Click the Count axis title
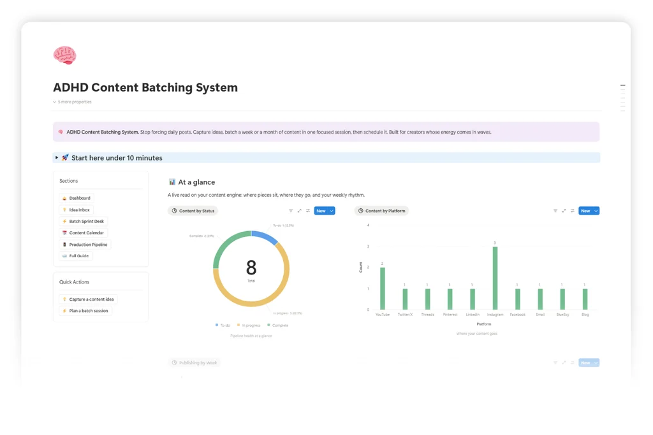The height and width of the screenshot is (435, 653). pyautogui.click(x=361, y=267)
